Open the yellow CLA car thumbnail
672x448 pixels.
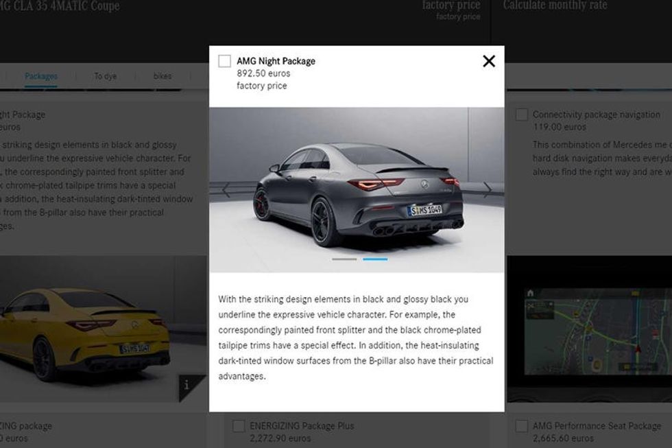89,329
